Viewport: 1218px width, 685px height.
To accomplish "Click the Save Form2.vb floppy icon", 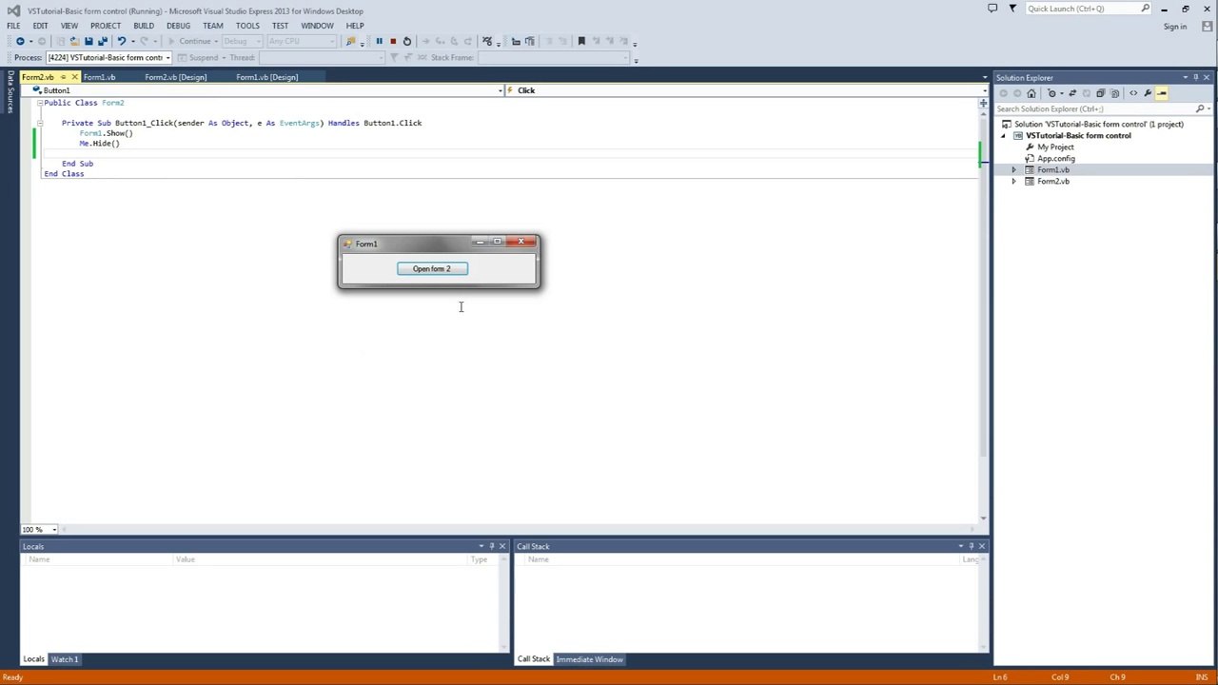I will coord(88,41).
